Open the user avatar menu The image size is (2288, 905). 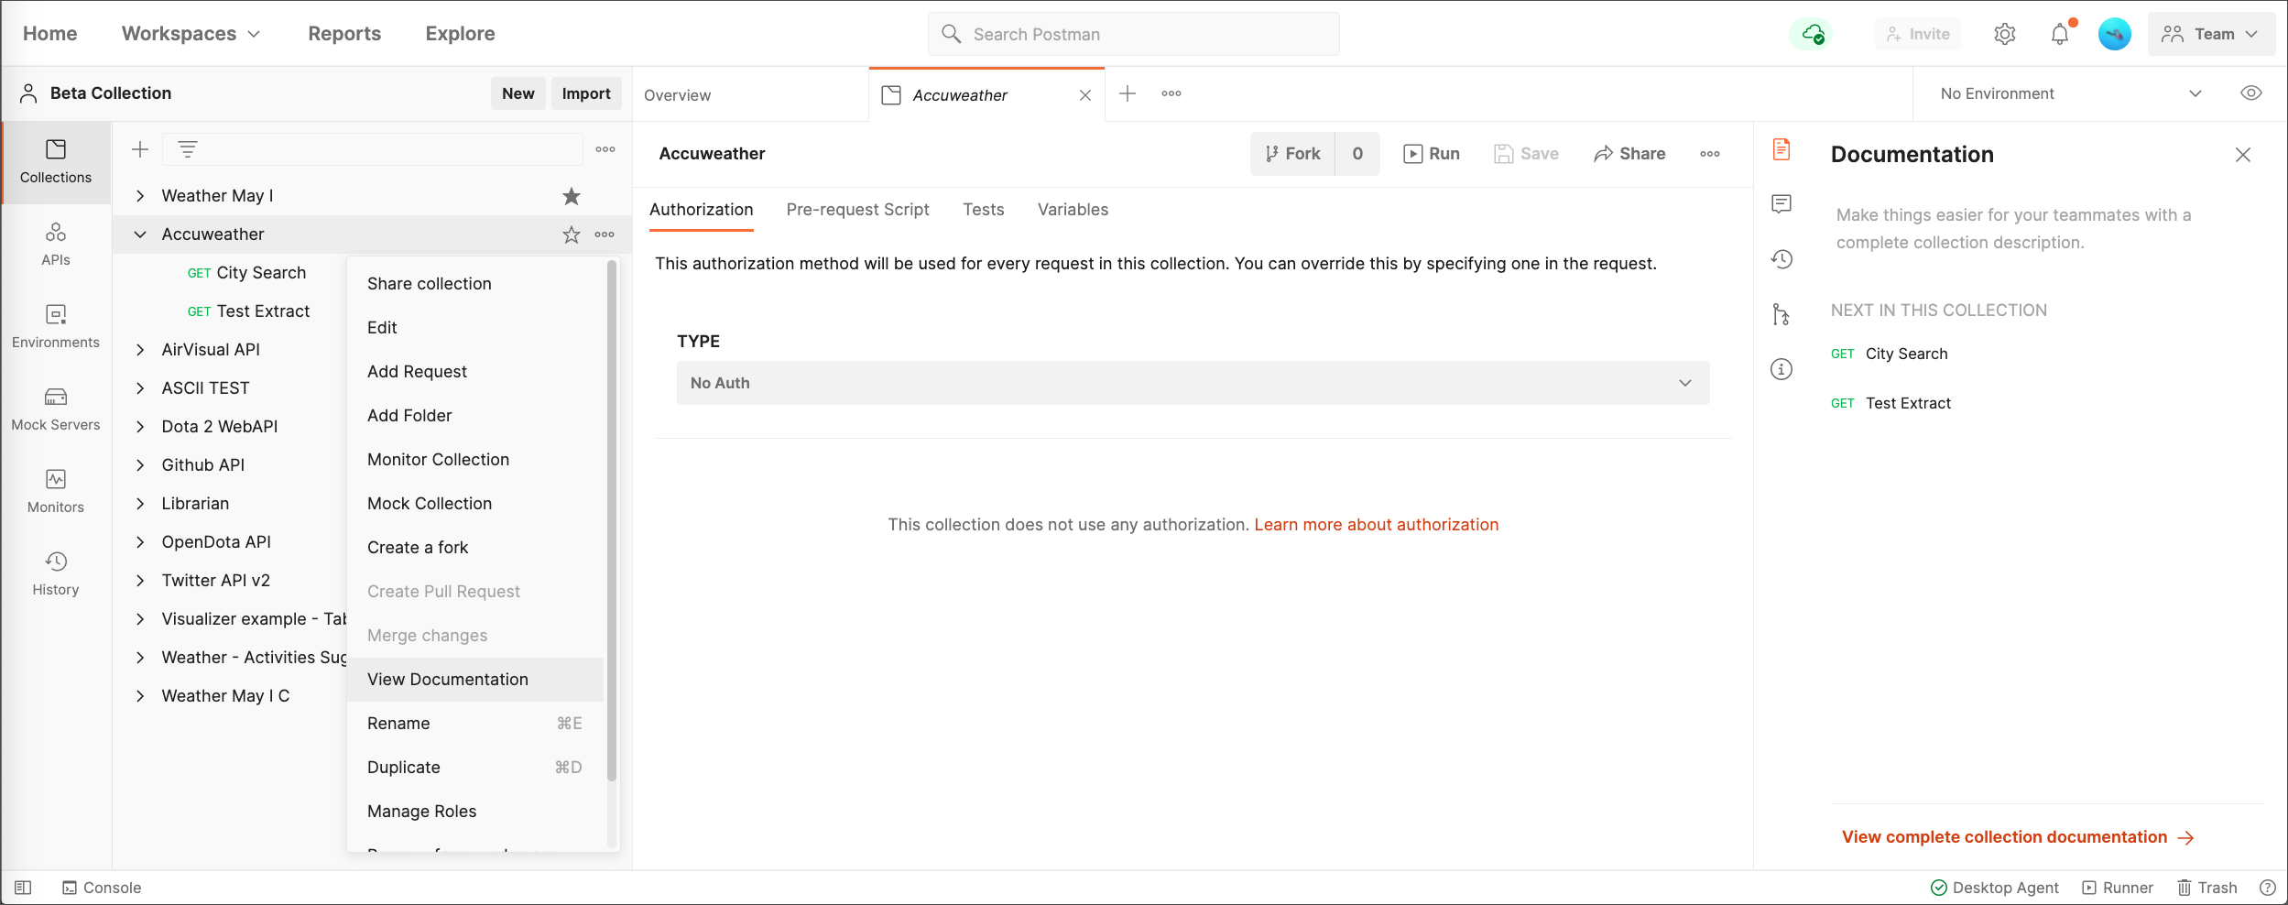[2114, 34]
